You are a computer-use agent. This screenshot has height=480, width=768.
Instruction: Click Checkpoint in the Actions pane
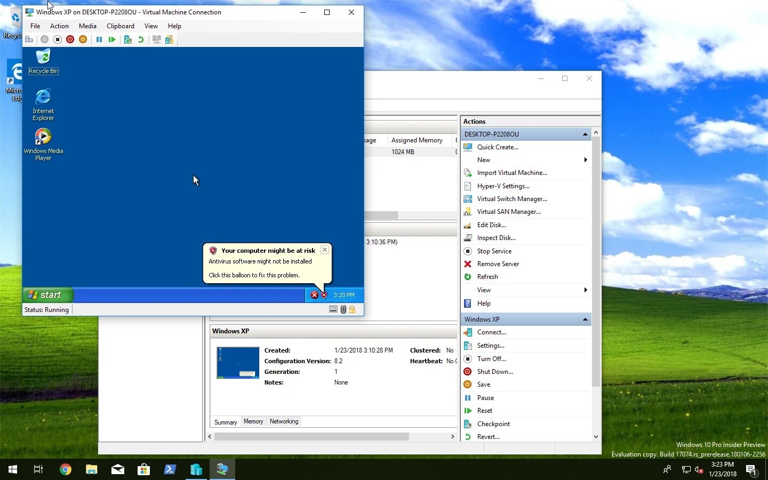pos(493,424)
